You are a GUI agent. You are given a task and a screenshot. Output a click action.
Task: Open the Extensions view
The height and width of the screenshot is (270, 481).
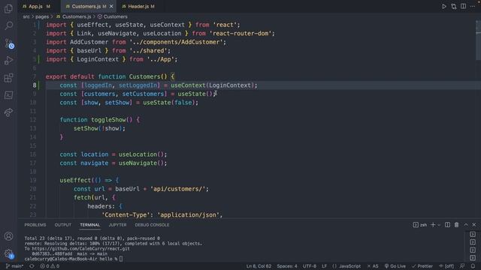coord(8,78)
